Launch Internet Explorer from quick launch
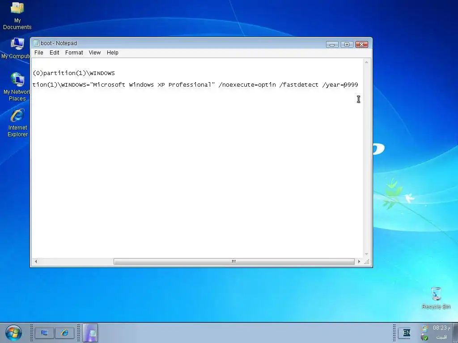The height and width of the screenshot is (343, 458). click(64, 333)
